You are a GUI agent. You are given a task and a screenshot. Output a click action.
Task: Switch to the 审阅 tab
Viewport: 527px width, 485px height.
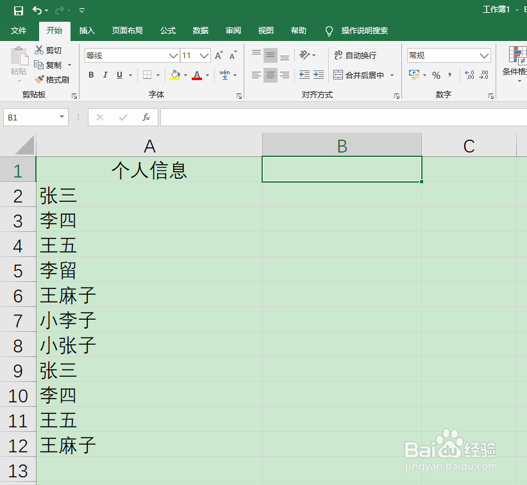coord(233,31)
